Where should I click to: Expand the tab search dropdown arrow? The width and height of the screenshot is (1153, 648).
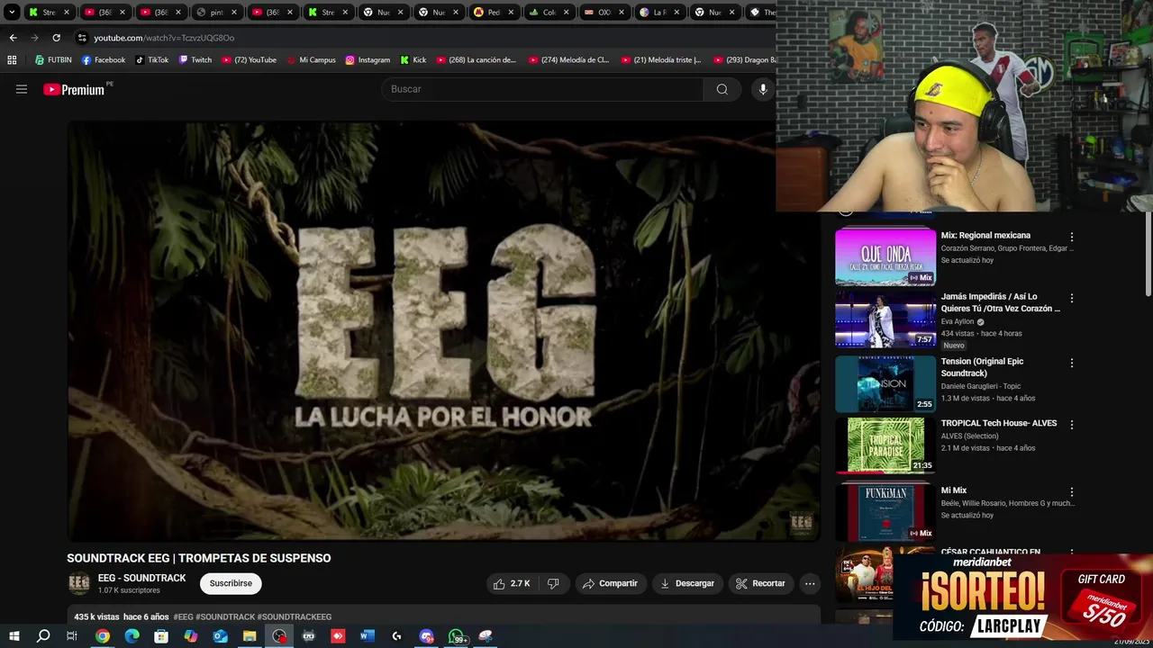pyautogui.click(x=12, y=13)
